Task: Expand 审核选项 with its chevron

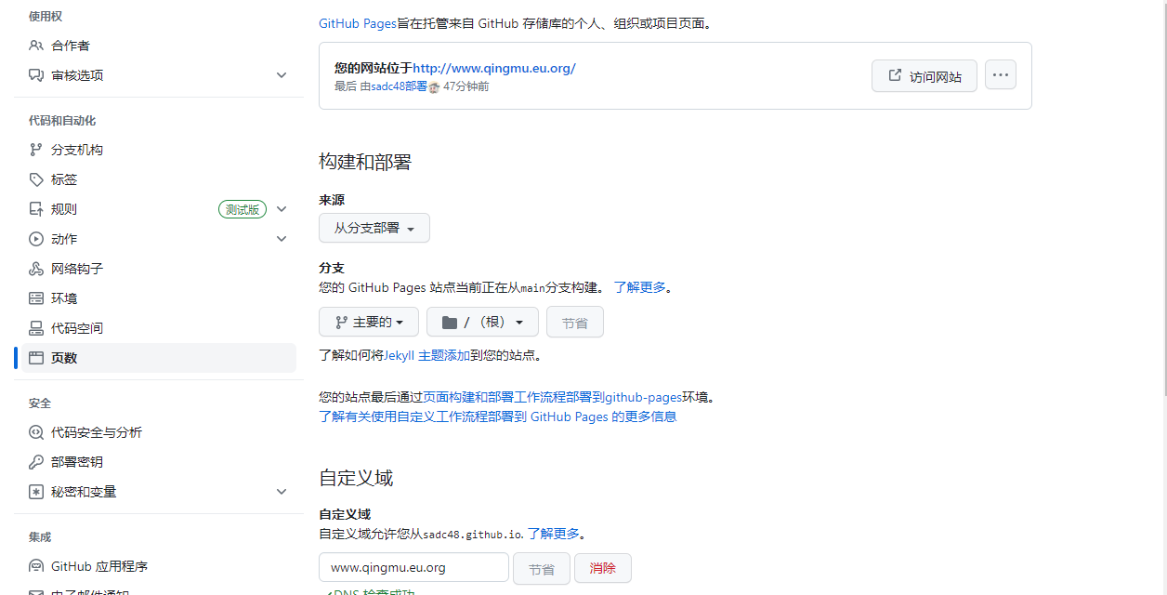Action: (x=282, y=75)
